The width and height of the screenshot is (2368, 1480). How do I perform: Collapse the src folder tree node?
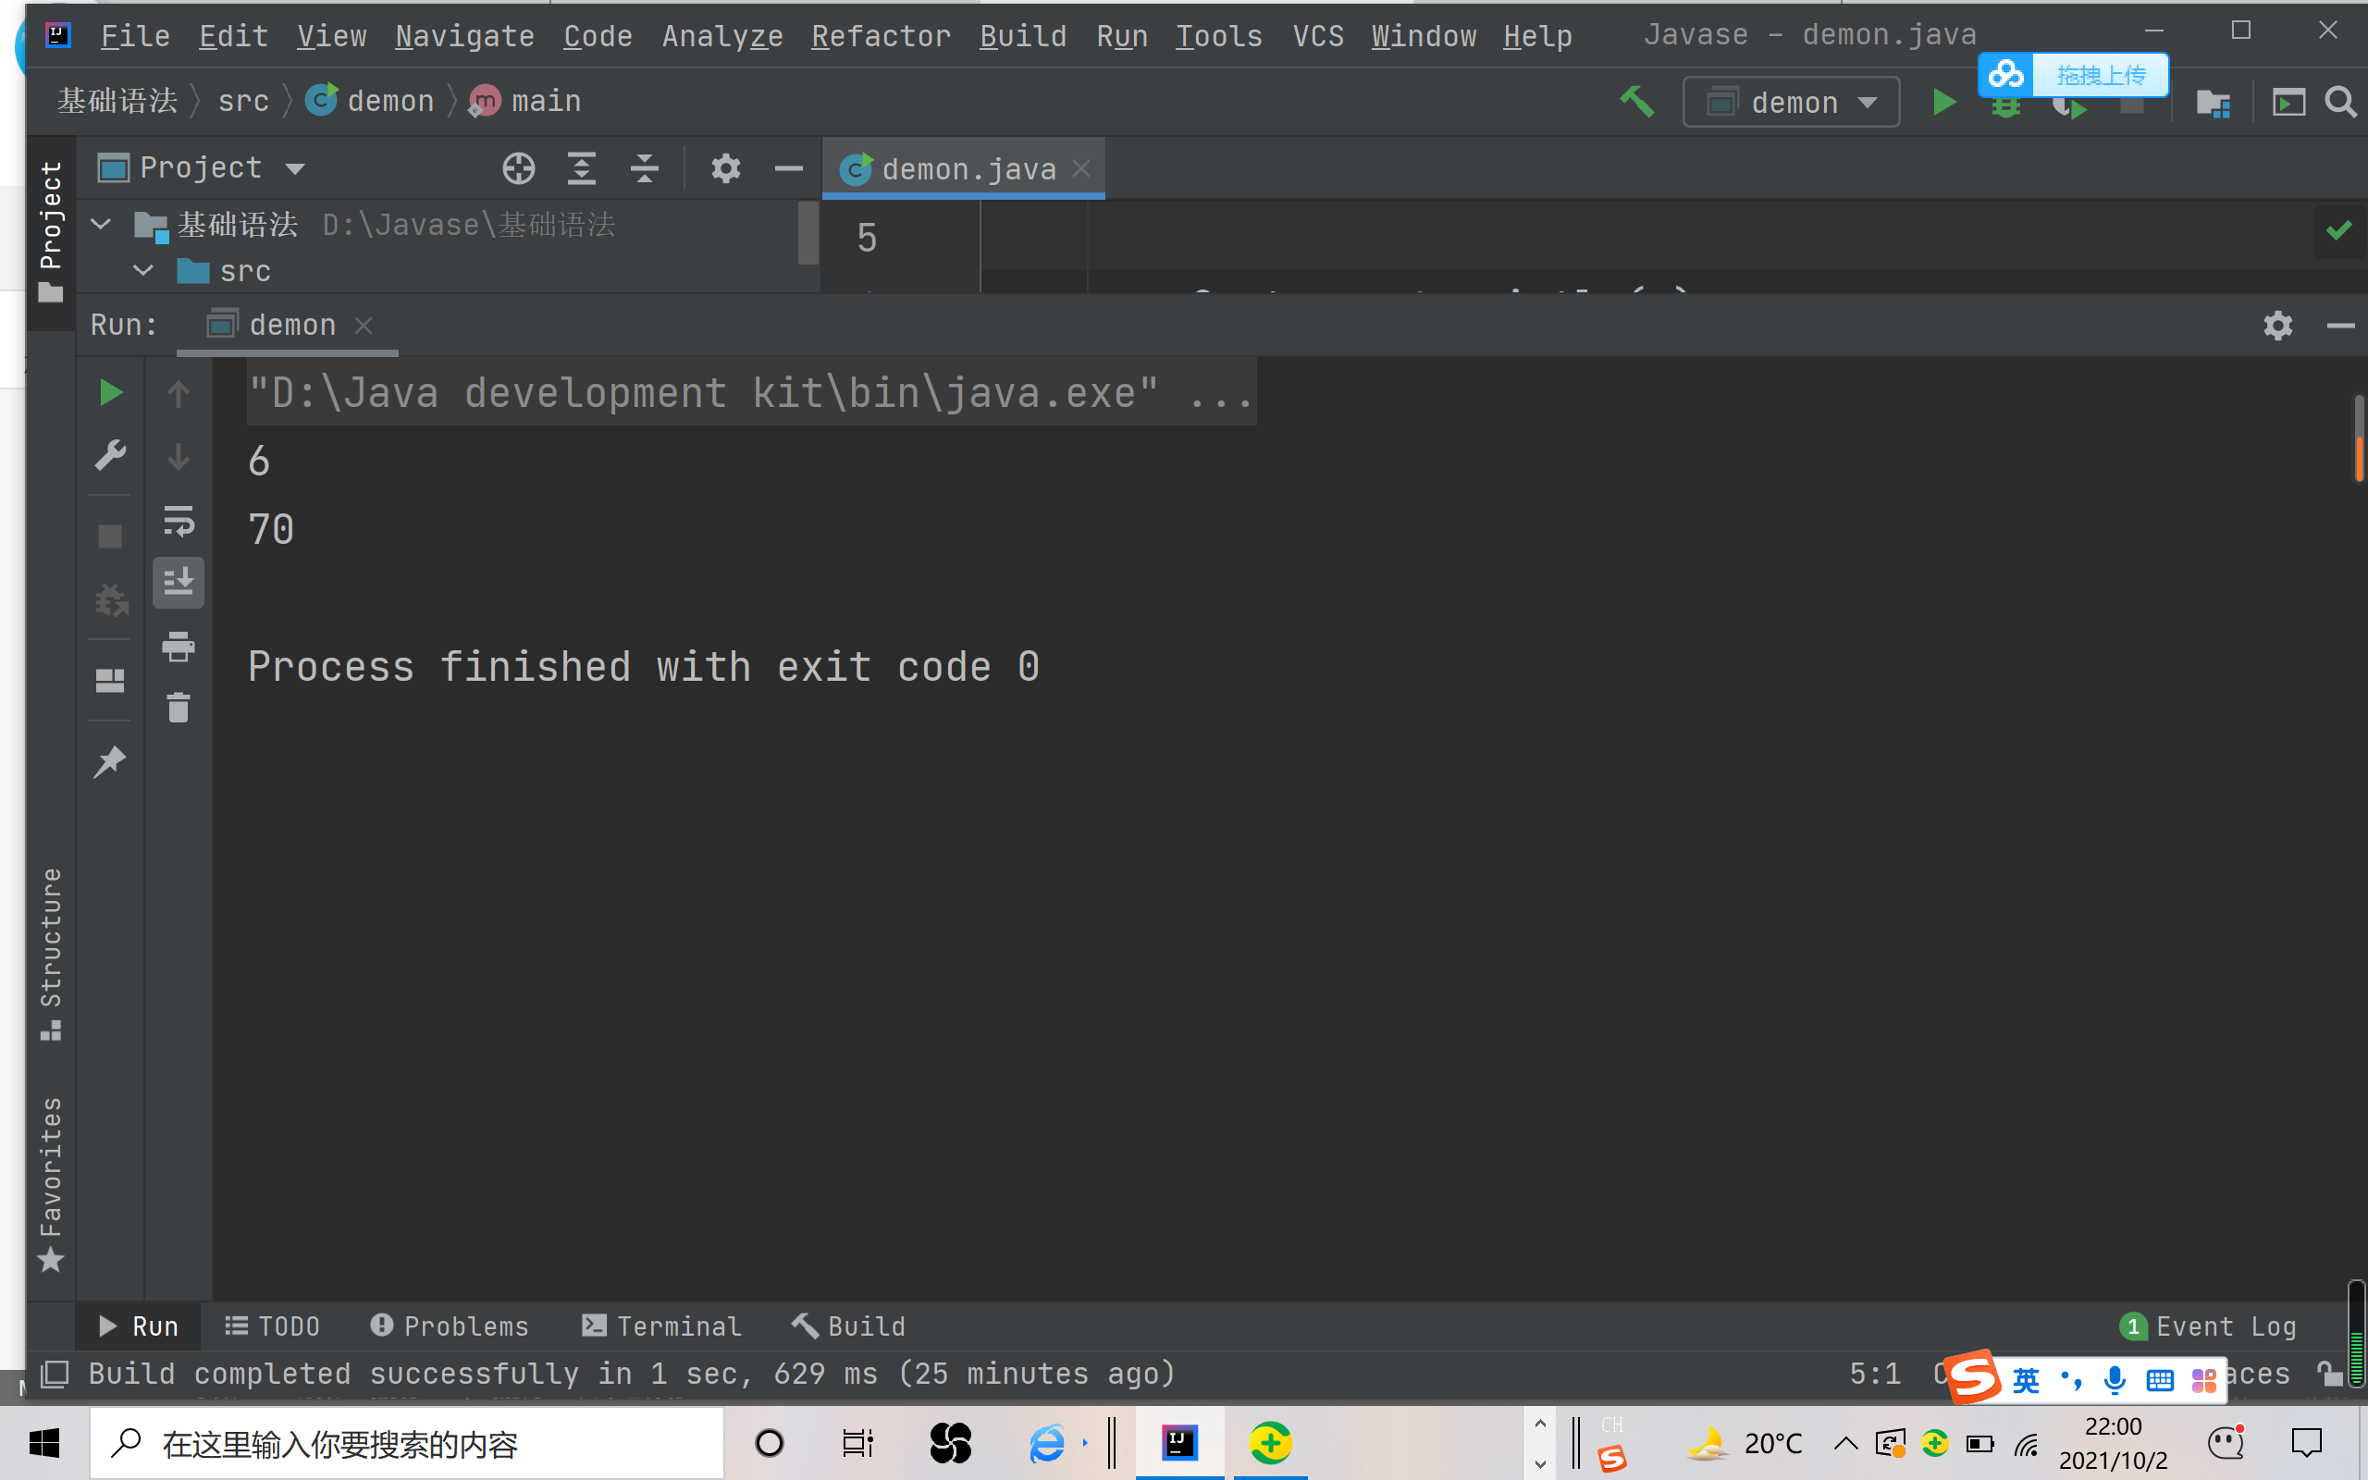[x=144, y=270]
